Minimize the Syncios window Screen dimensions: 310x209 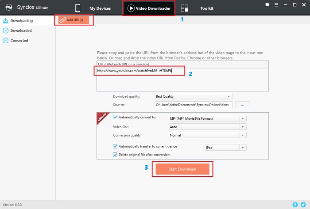[x=286, y=5]
